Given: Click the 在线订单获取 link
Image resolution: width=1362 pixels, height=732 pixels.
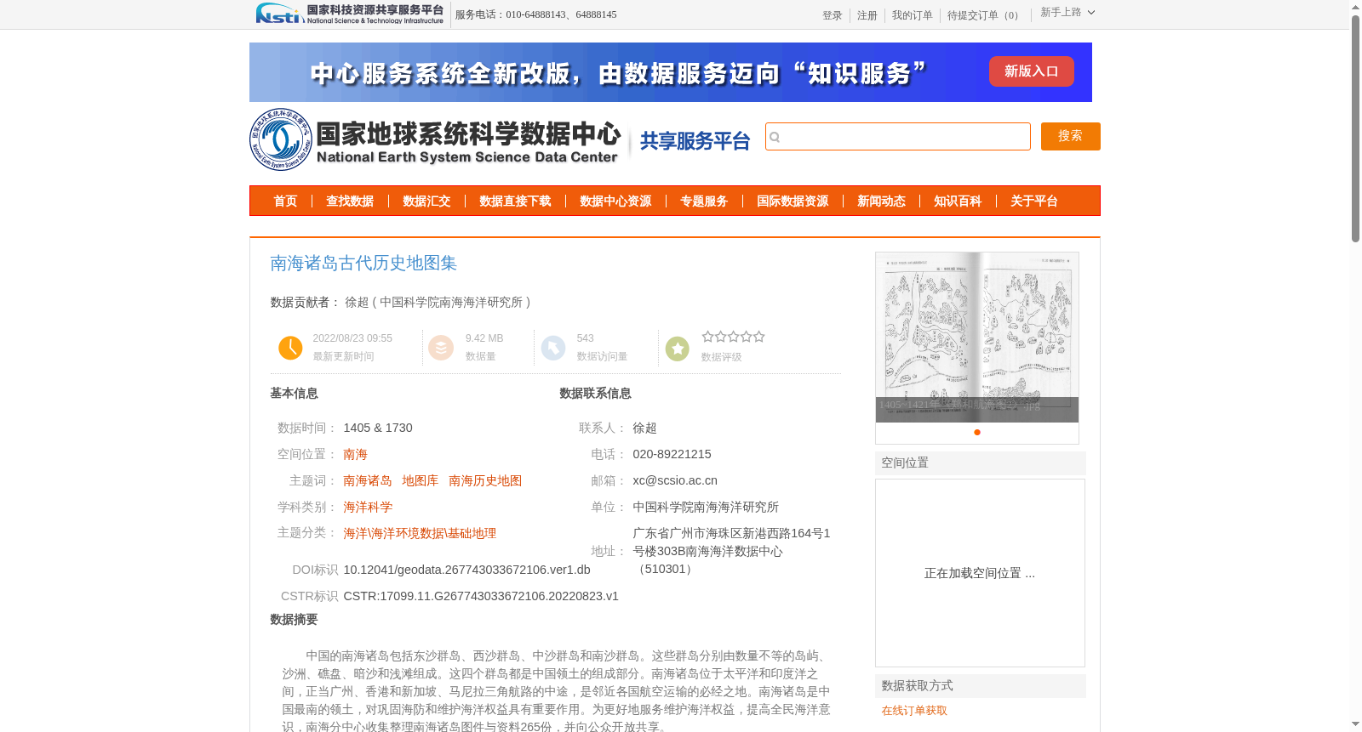Looking at the screenshot, I should coord(914,711).
